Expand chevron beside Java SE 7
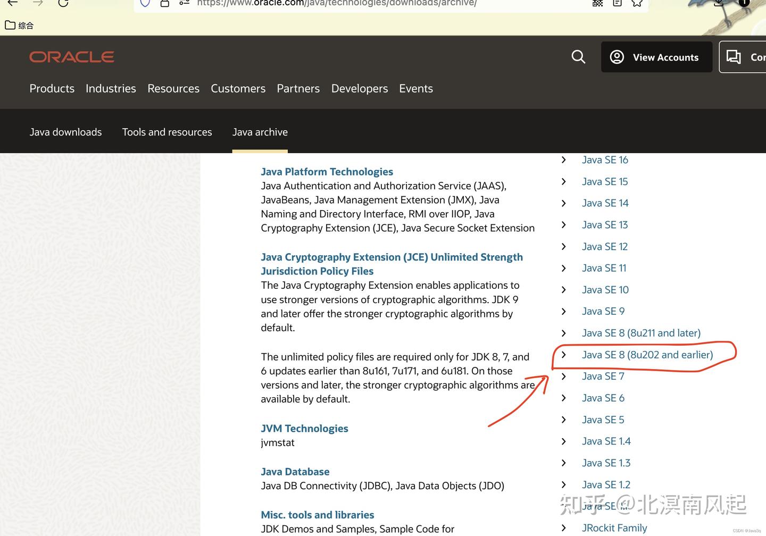 [564, 376]
